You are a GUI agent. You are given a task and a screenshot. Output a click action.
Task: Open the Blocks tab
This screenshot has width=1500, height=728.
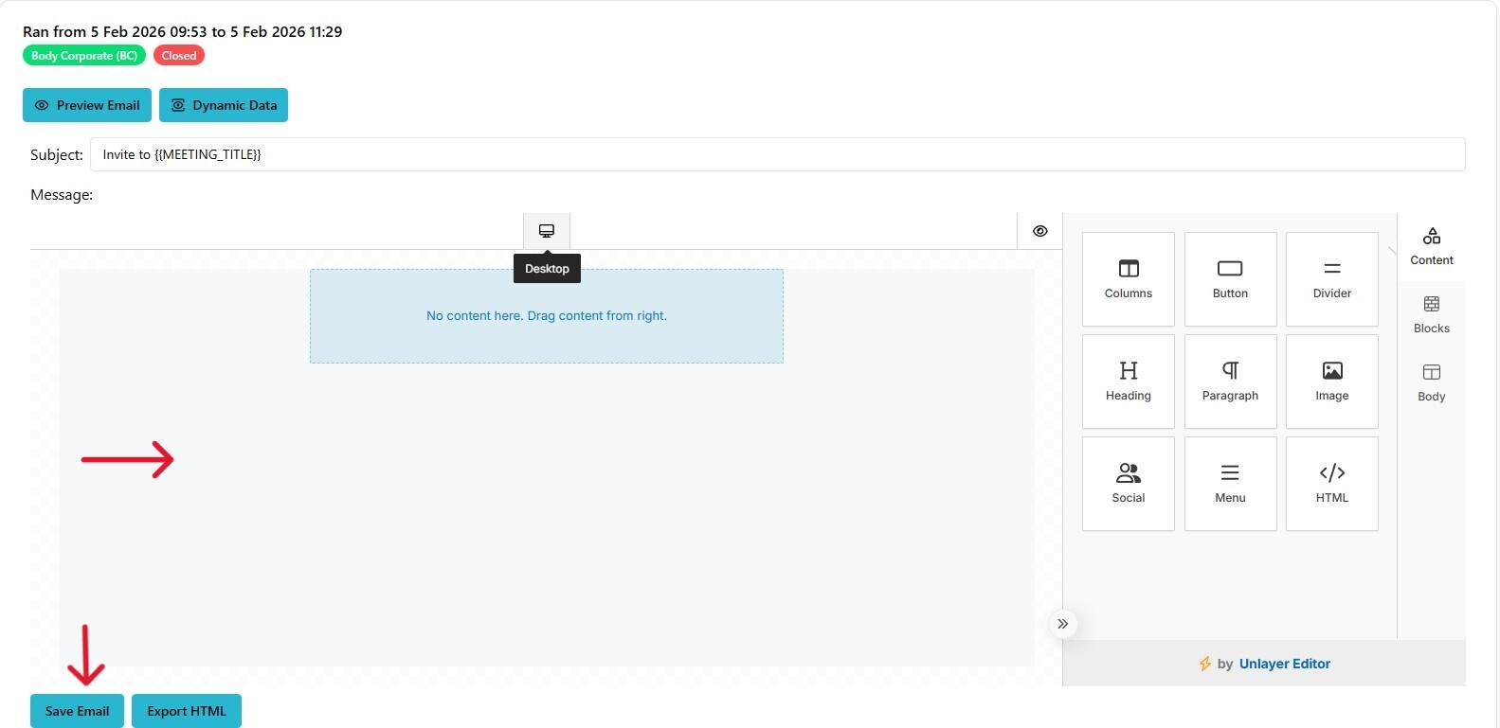pyautogui.click(x=1431, y=314)
